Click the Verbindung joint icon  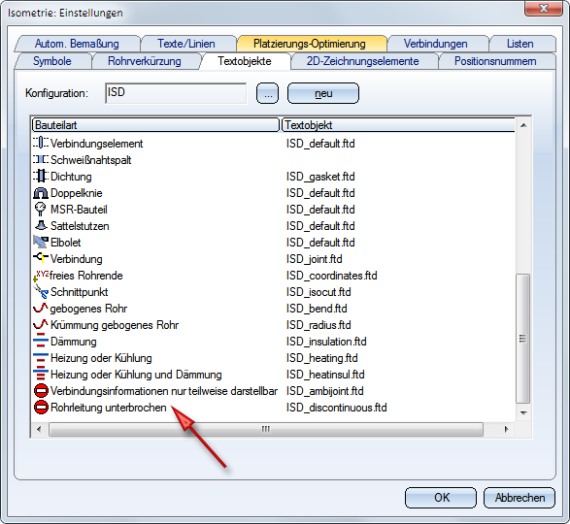pyautogui.click(x=41, y=258)
